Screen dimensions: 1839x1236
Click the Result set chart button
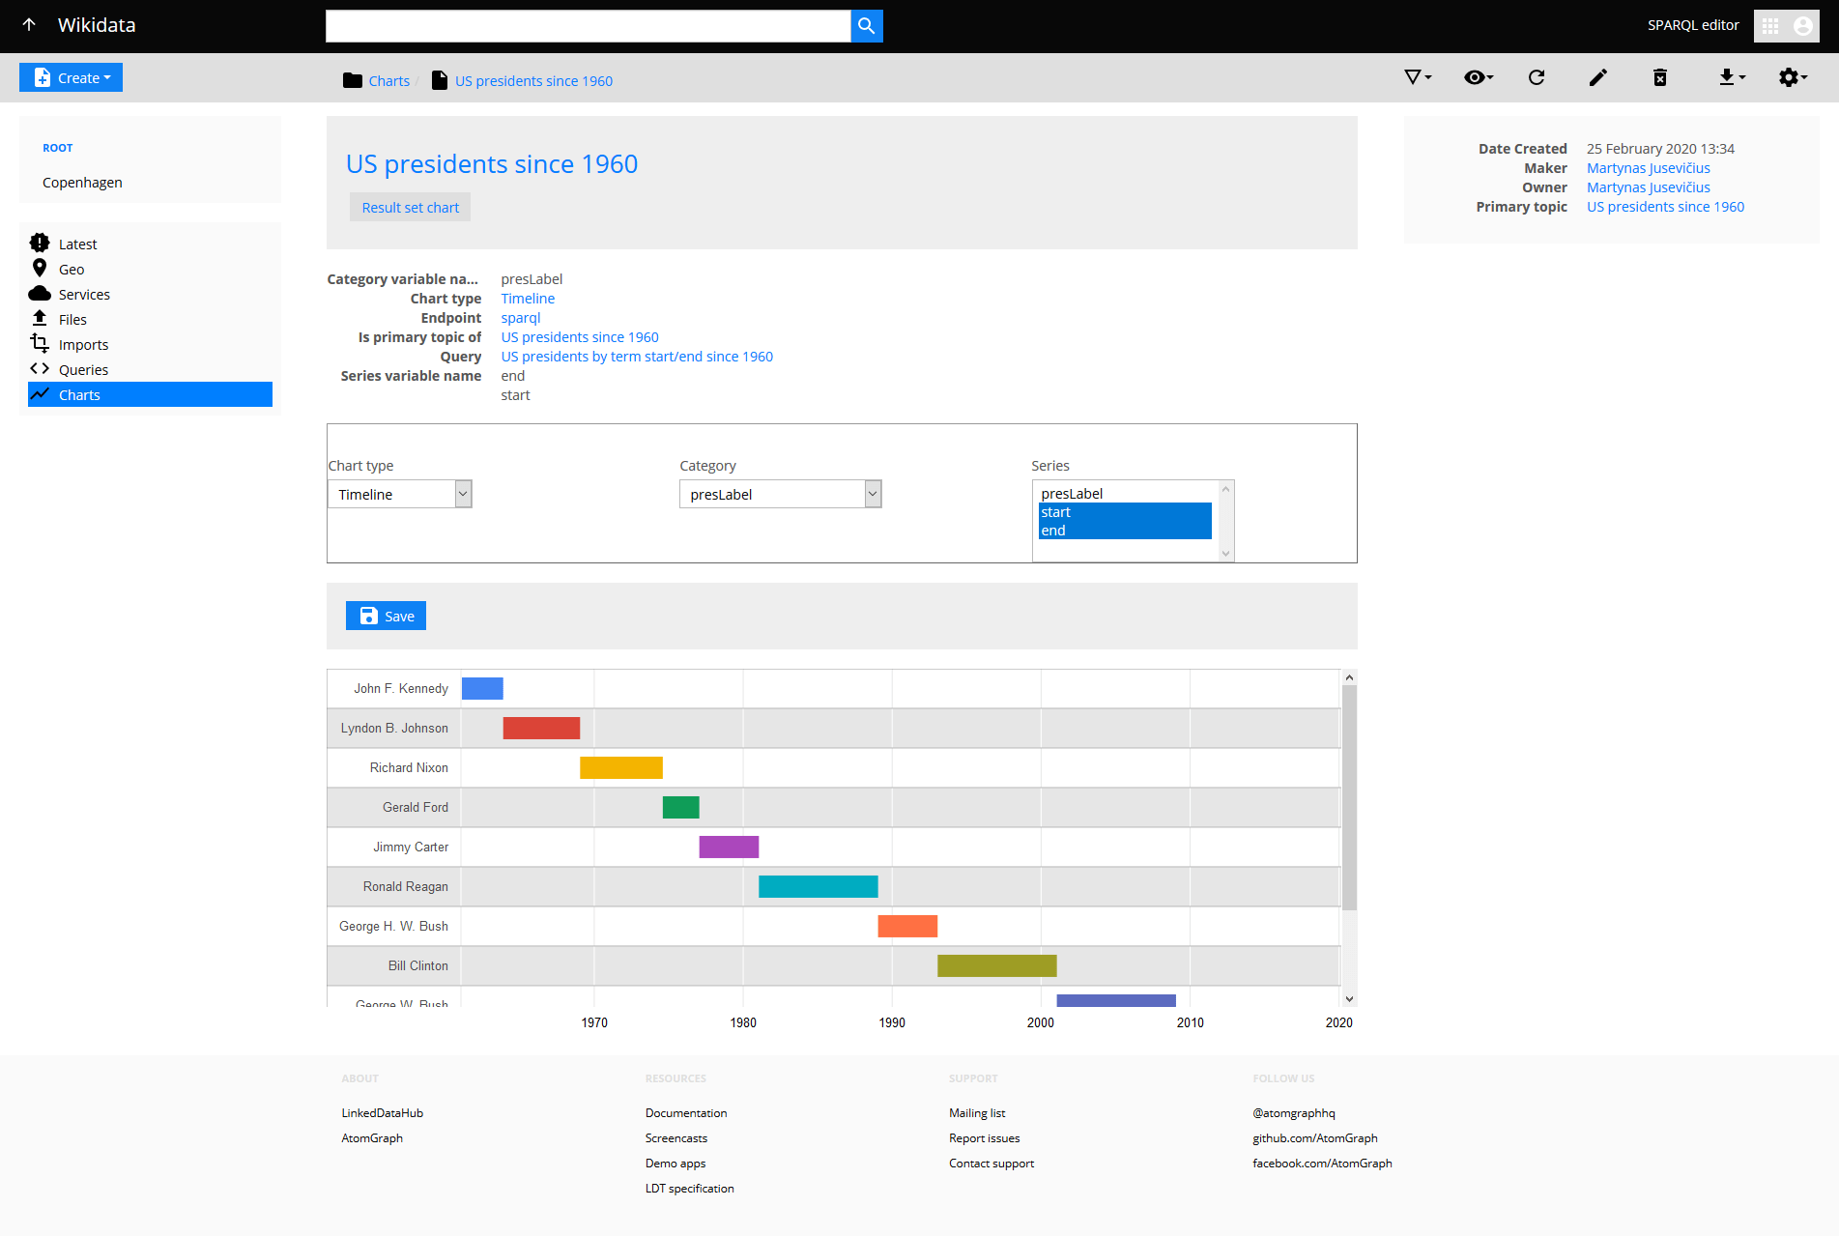[410, 208]
